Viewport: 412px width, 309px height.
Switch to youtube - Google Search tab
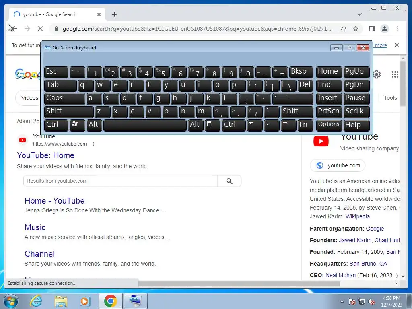click(57, 14)
